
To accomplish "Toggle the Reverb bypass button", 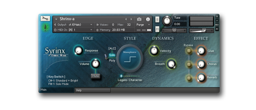I will (x=189, y=78).
